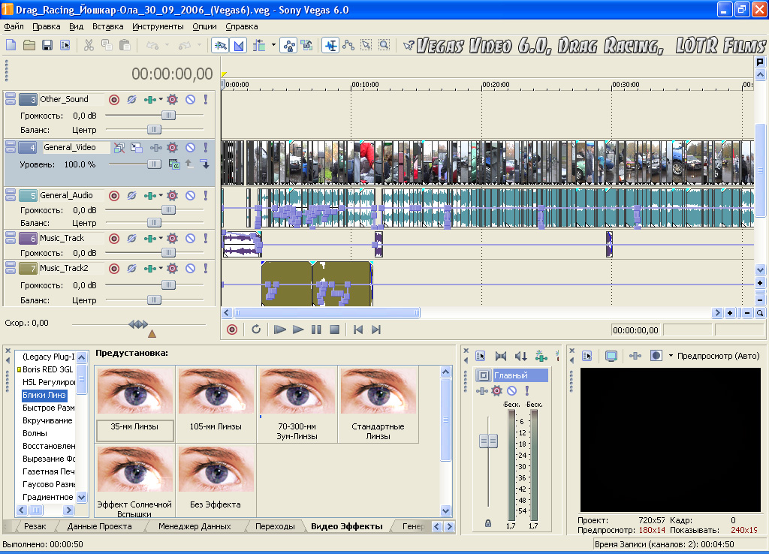Open automation settings dropdown on Music_Track2
Image resolution: width=769 pixels, height=554 pixels.
161,268
